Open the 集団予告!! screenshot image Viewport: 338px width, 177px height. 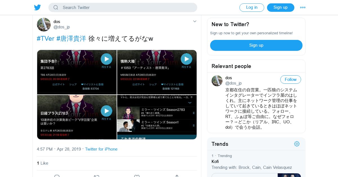[x=77, y=72]
